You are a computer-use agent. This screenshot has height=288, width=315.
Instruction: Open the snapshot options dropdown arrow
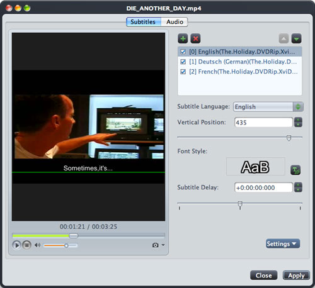163,245
